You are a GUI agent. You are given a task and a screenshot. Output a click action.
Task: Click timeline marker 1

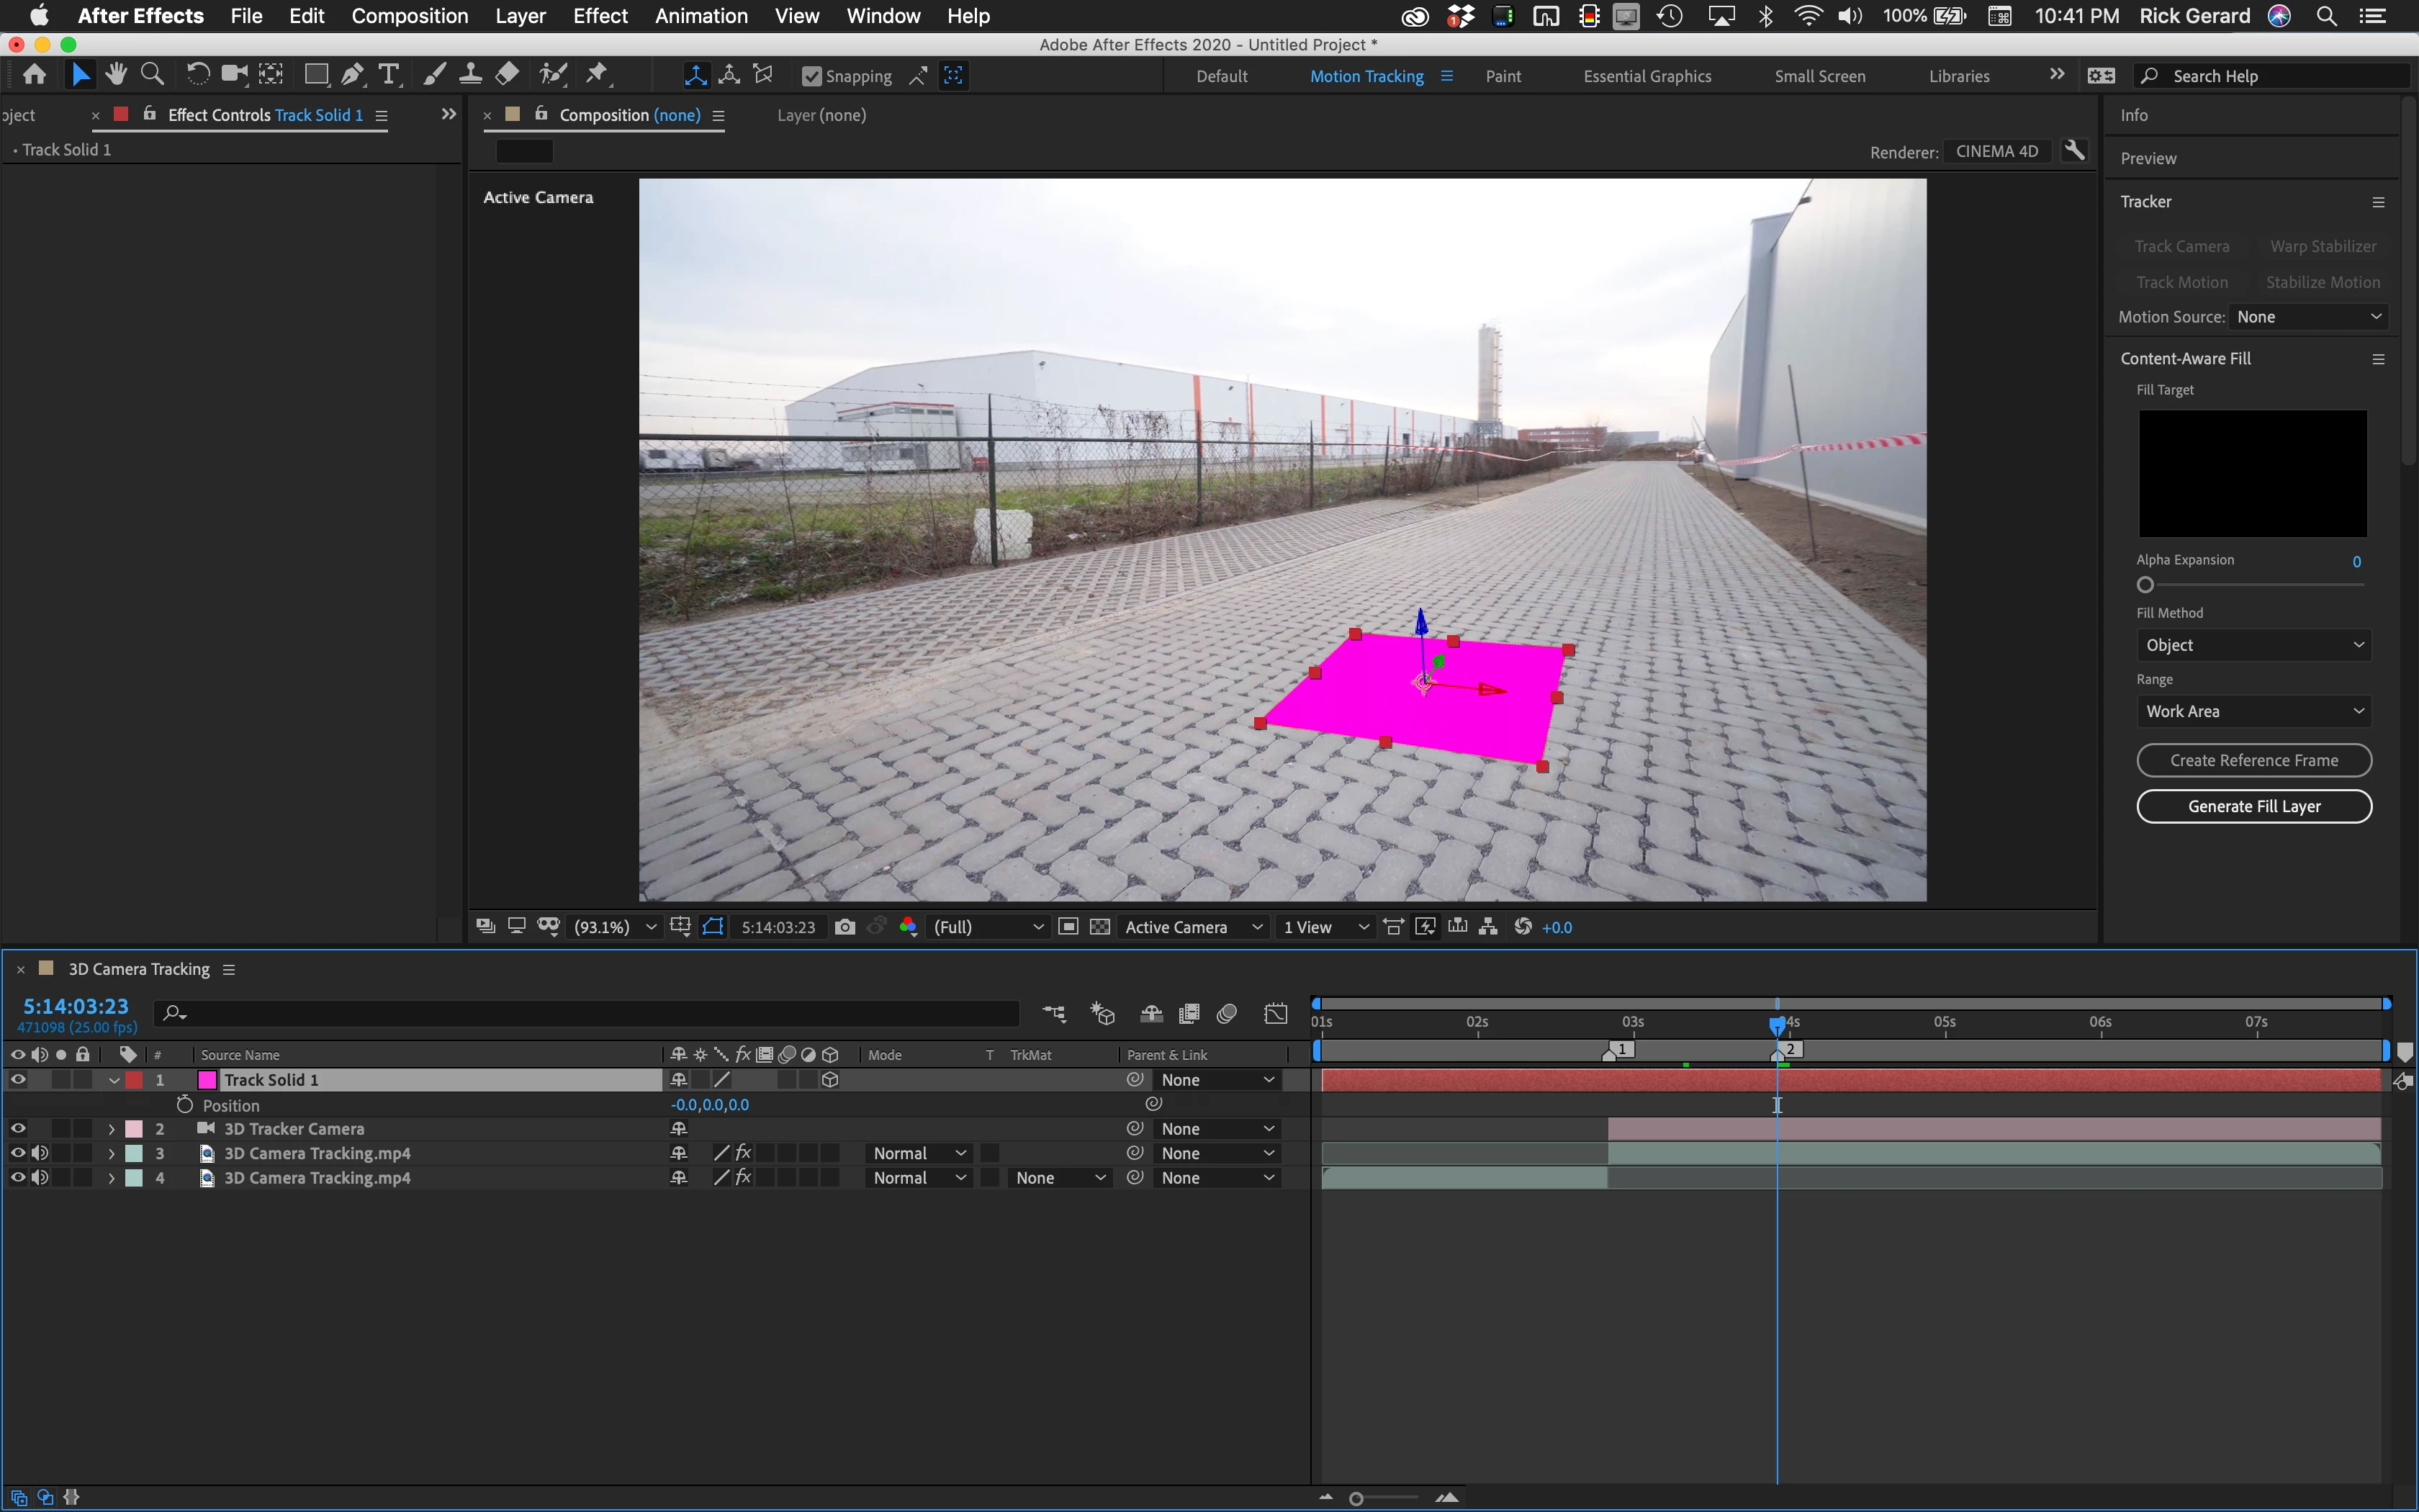pyautogui.click(x=1621, y=1050)
